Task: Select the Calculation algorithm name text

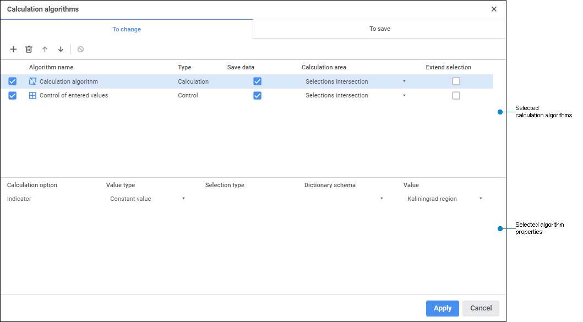Action: 69,81
